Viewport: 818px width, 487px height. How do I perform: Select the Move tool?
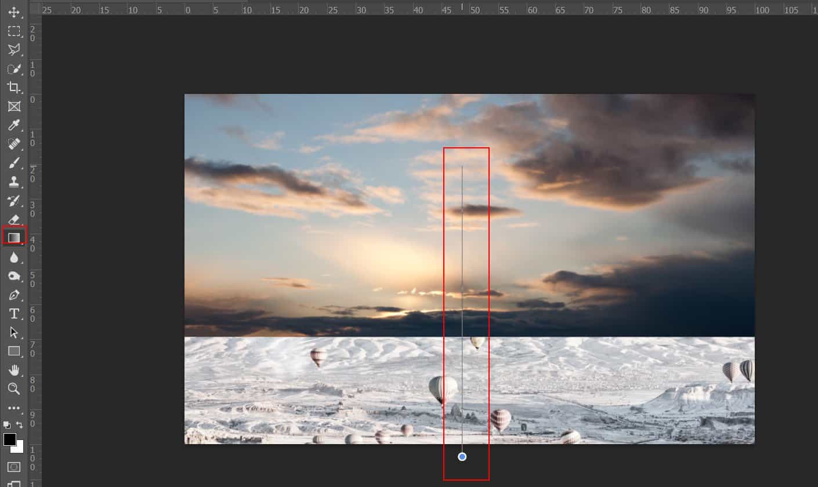(x=14, y=12)
